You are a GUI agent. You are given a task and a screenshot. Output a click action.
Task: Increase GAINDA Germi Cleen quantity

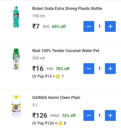click(110, 115)
